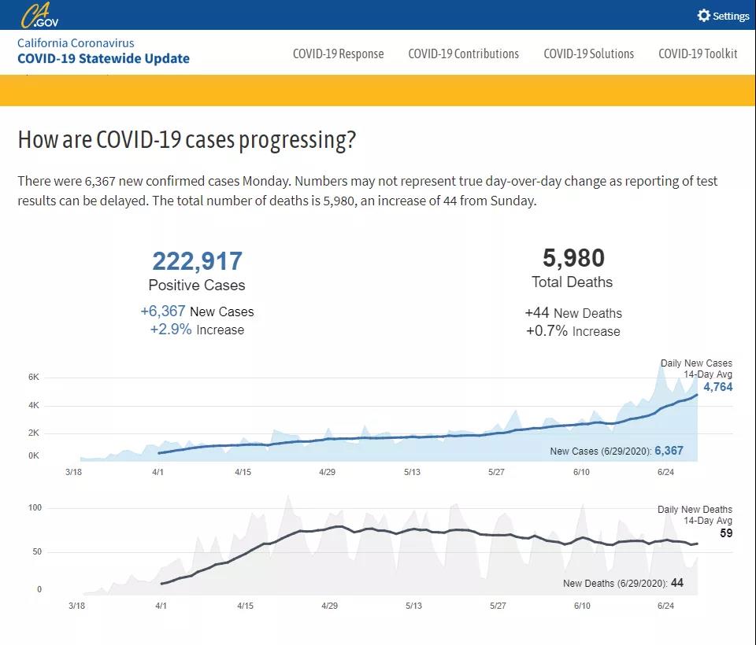Click the 5,980 Total Deaths figure
756x645 pixels.
coord(573,258)
